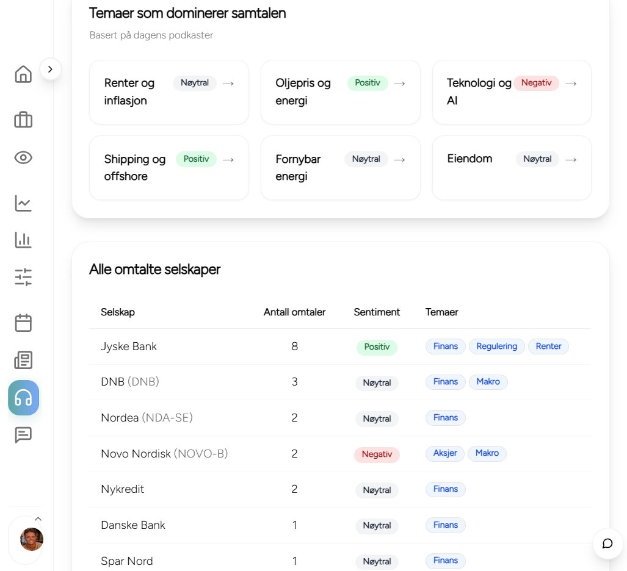Click the mention count 8 for Jyske Bank
The height and width of the screenshot is (571, 627).
(x=294, y=347)
